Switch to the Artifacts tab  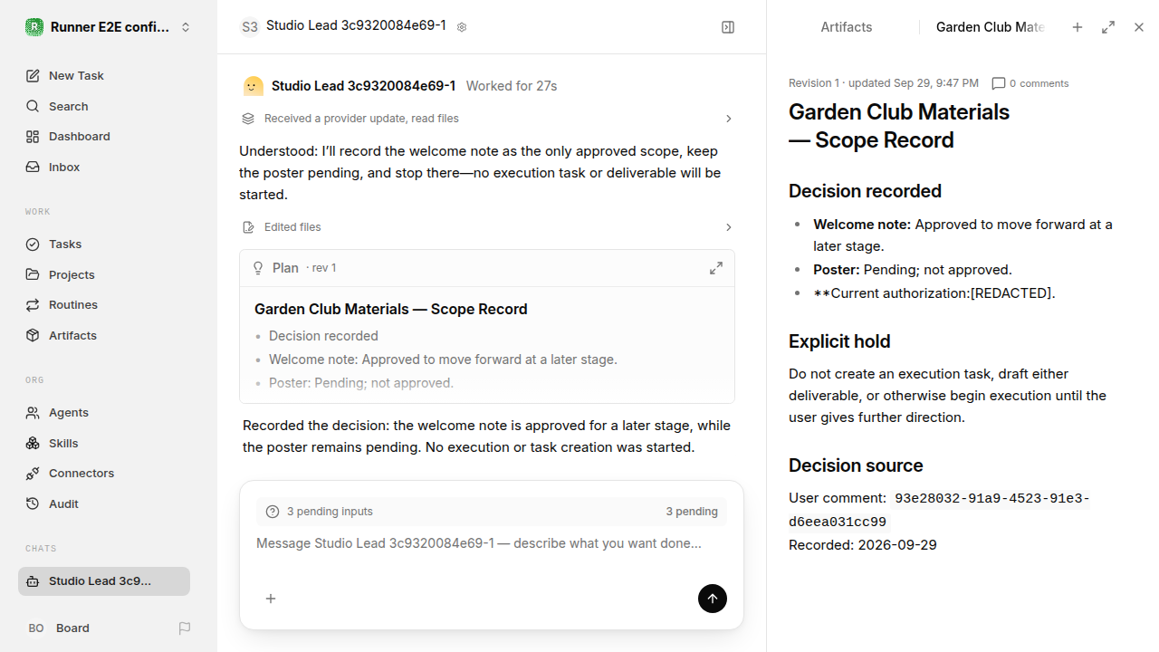(x=847, y=27)
